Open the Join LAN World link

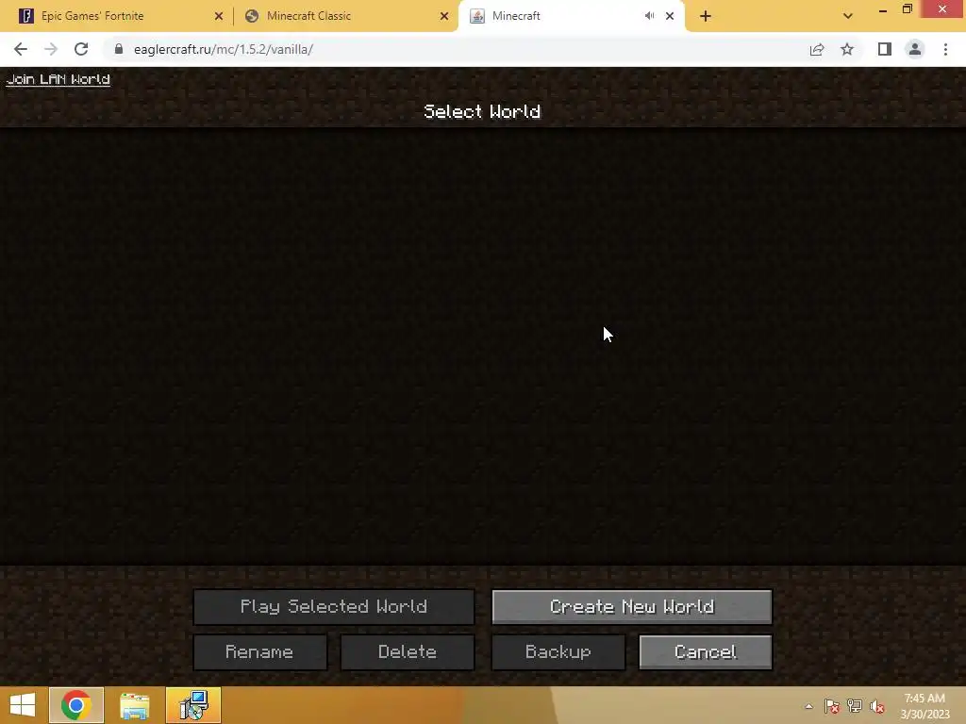click(58, 79)
